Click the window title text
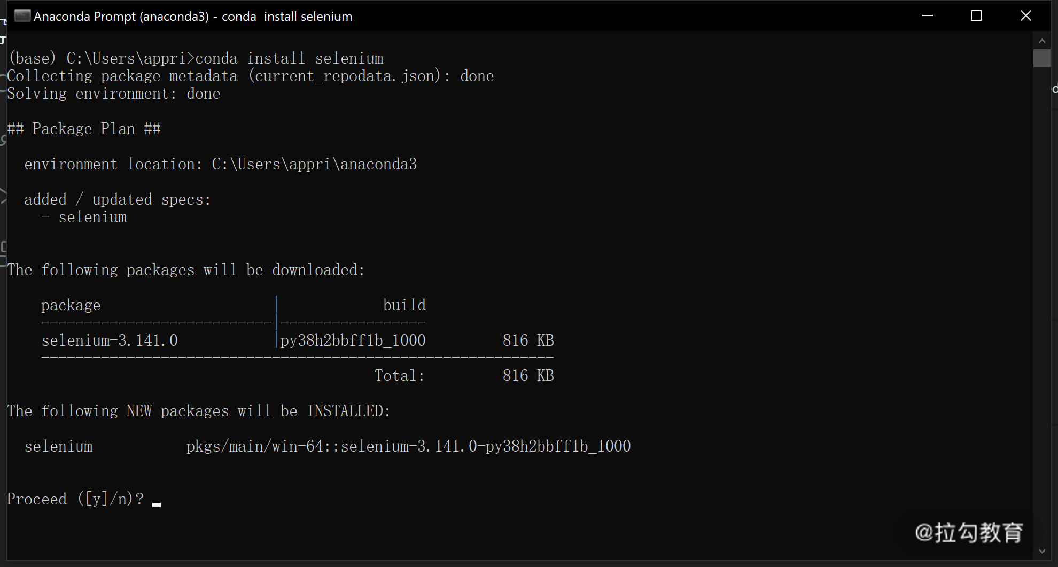This screenshot has width=1058, height=567. tap(193, 17)
